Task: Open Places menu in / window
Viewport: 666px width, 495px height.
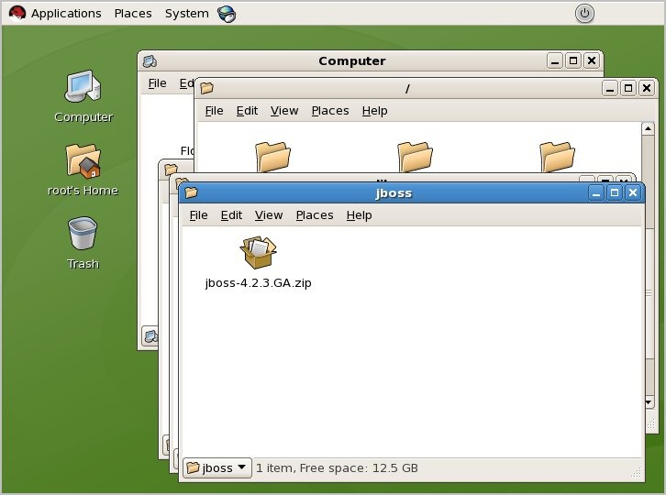Action: [x=330, y=111]
